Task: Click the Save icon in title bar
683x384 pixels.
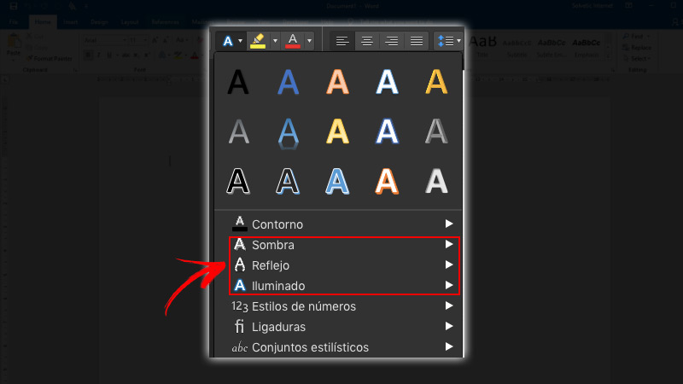Action: [14, 6]
